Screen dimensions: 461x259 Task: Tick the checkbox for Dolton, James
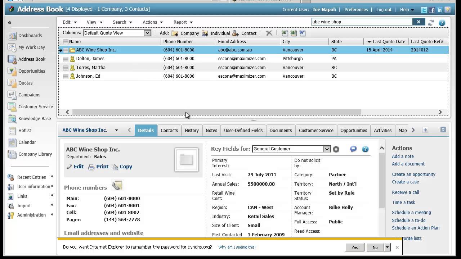click(66, 59)
